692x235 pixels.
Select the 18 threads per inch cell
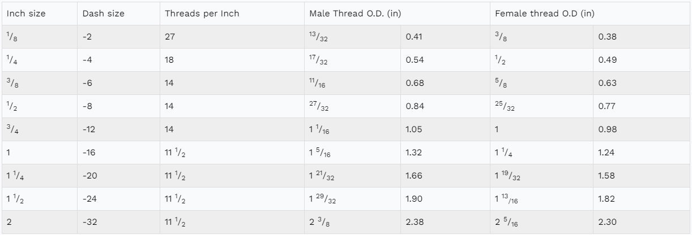pyautogui.click(x=170, y=60)
